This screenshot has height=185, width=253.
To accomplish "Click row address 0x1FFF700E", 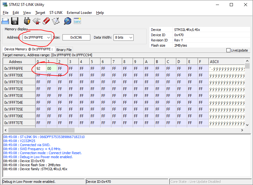I will (x=19, y=75).
